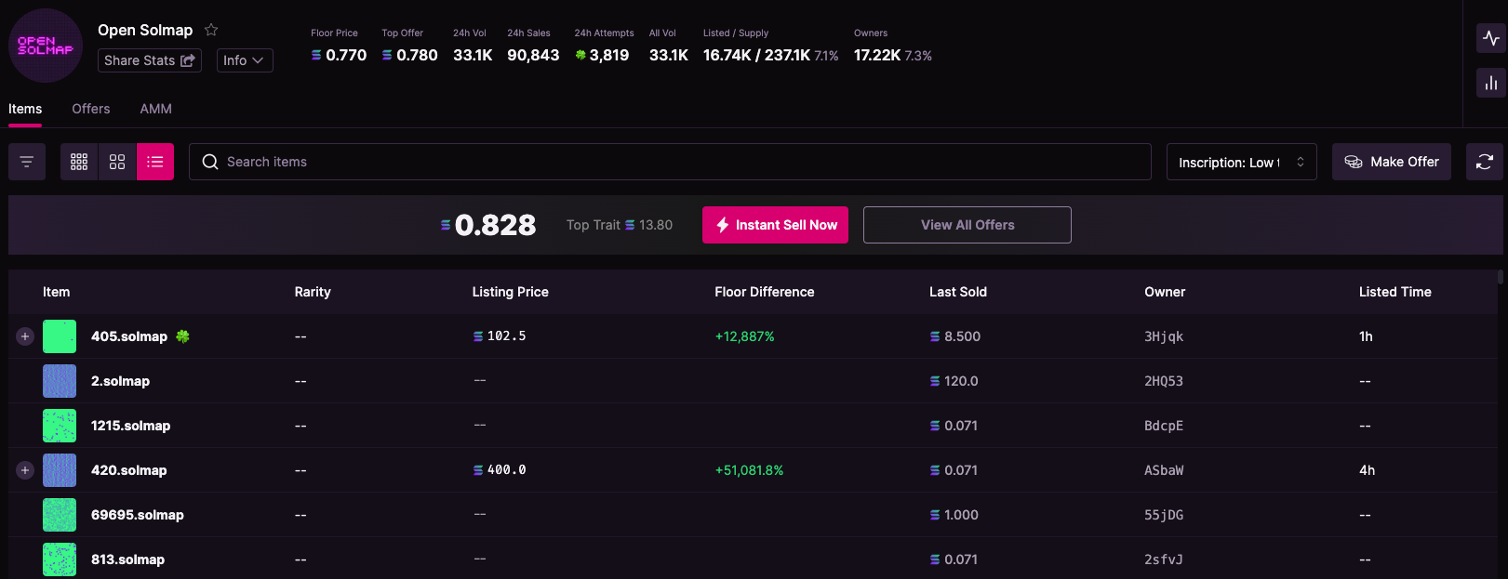
Task: Click the Open Solmap collection logo
Action: (46, 46)
